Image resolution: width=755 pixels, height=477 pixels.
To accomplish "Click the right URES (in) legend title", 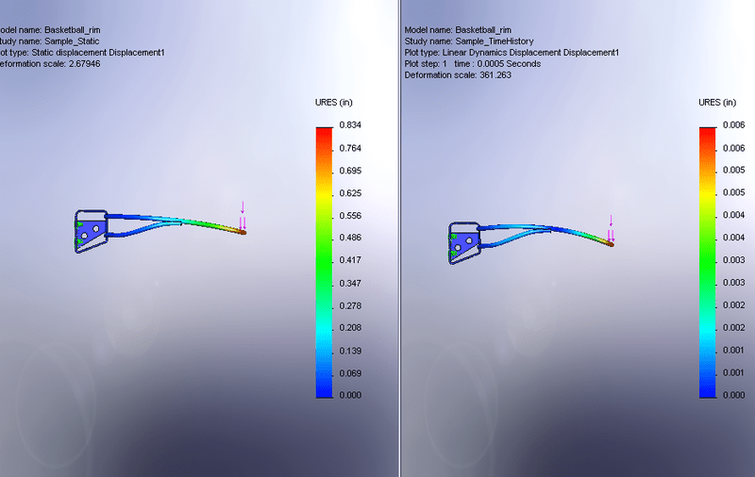I will (x=717, y=102).
